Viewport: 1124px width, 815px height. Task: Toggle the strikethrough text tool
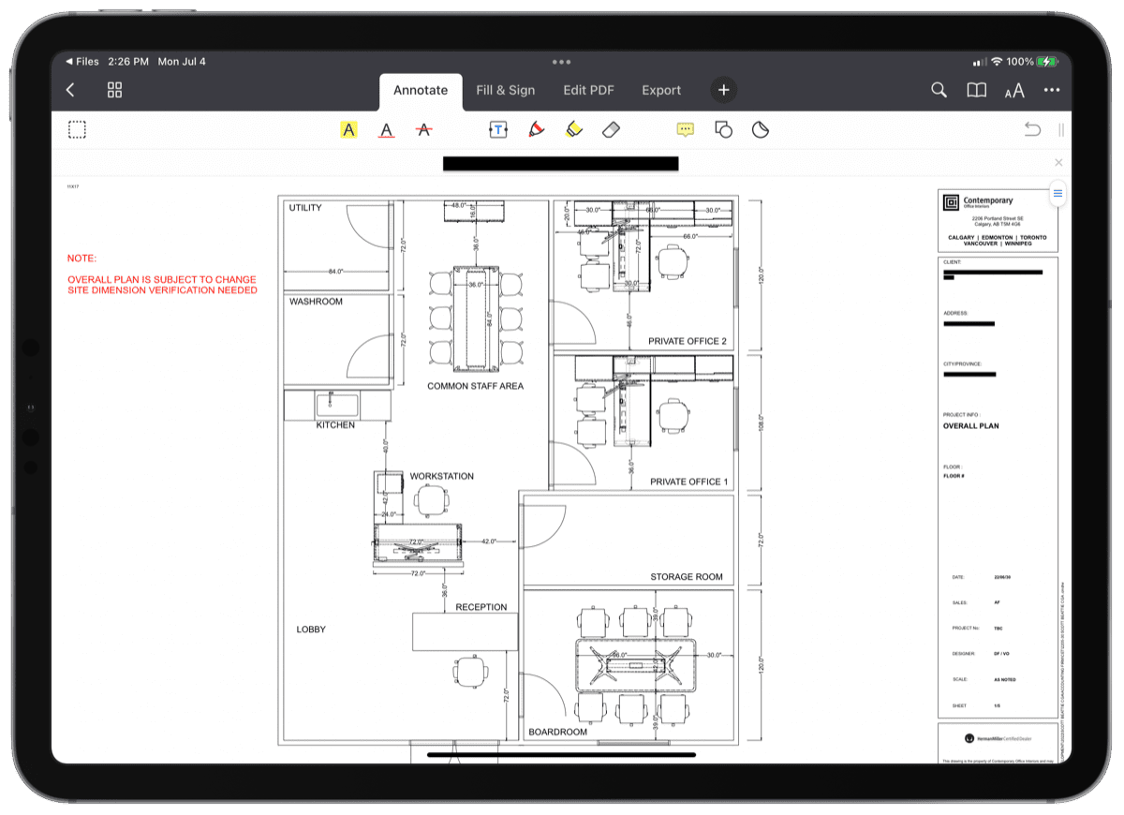click(423, 129)
